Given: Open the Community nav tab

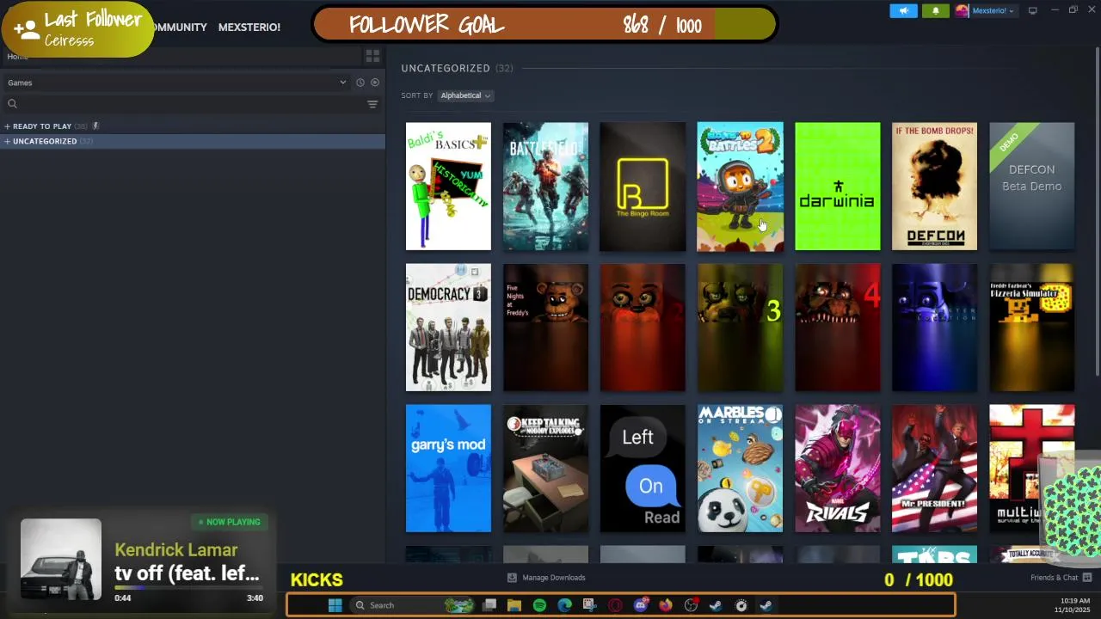Looking at the screenshot, I should tap(181, 28).
